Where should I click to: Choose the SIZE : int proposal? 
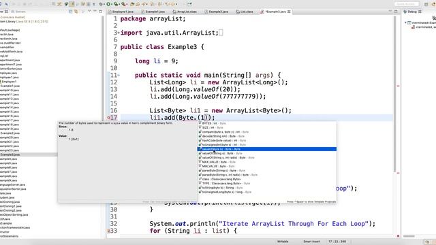267,127
